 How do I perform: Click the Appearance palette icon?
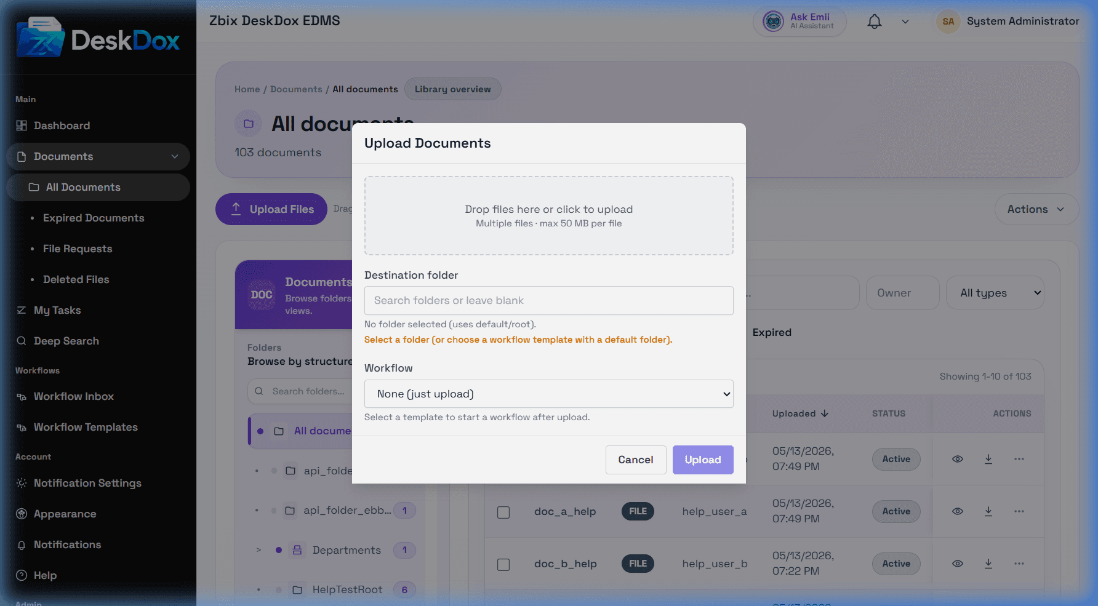[22, 514]
